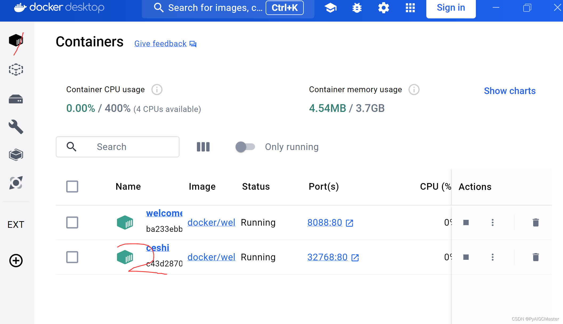This screenshot has width=563, height=324.
Task: Open the EXT extensions section
Action: [16, 225]
